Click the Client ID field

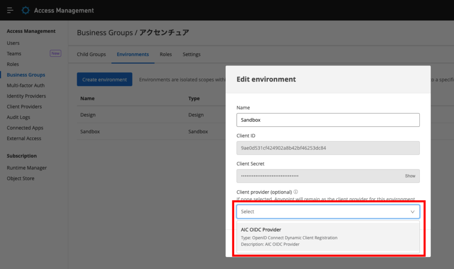coord(328,148)
